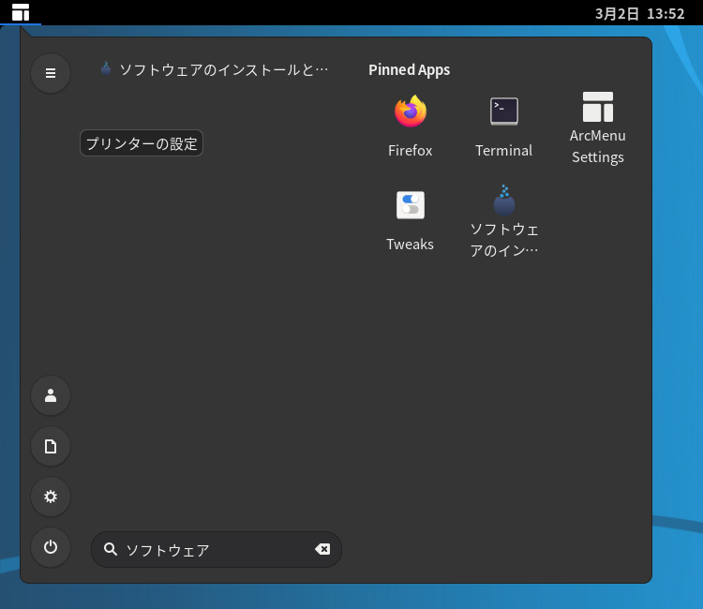
Task: Open Settings gear button in sidebar
Action: (51, 497)
